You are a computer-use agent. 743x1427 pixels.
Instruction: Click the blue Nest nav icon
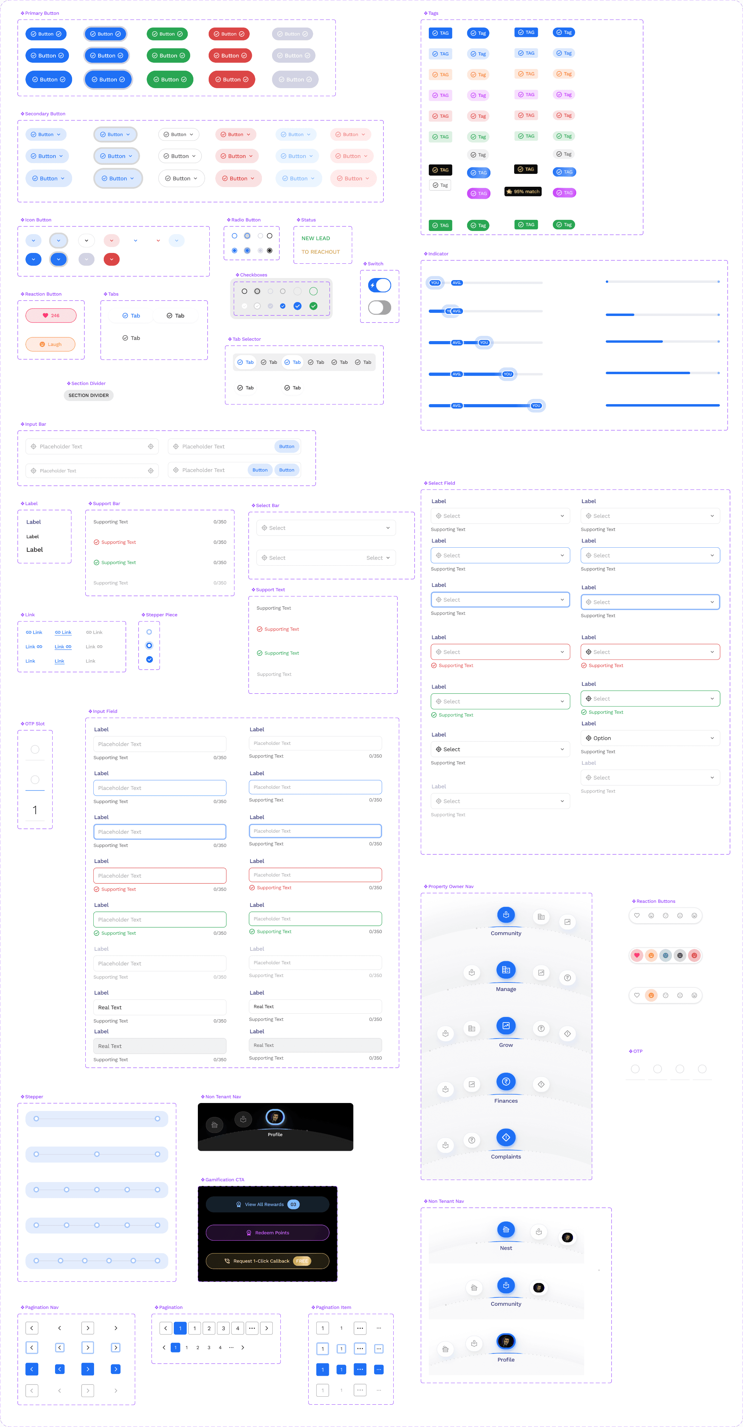pos(505,1229)
